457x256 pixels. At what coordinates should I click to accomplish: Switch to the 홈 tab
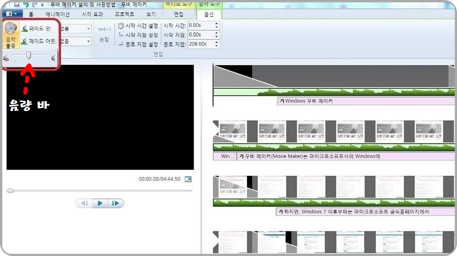31,14
